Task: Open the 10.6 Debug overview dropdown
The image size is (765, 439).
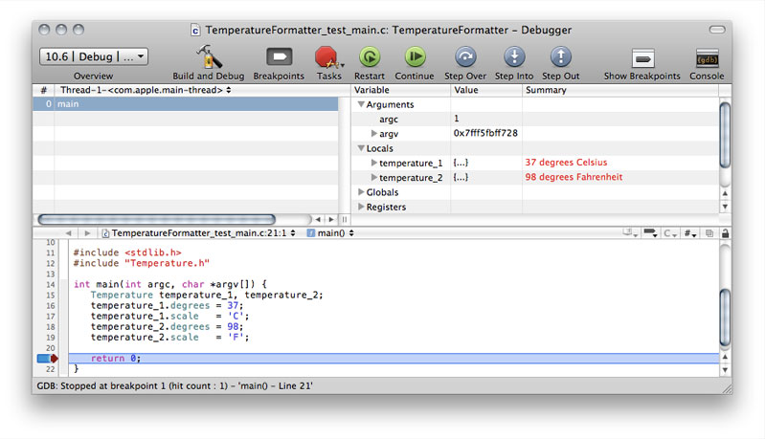Action: click(94, 56)
